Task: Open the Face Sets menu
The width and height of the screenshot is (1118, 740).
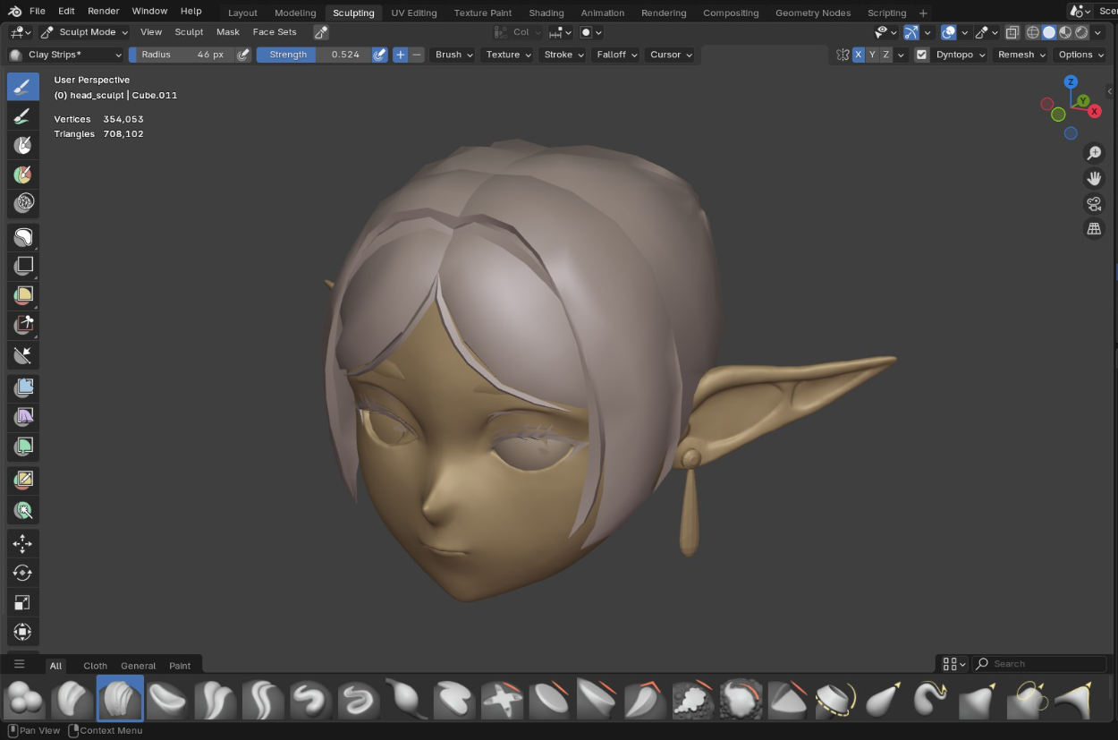Action: [x=275, y=32]
